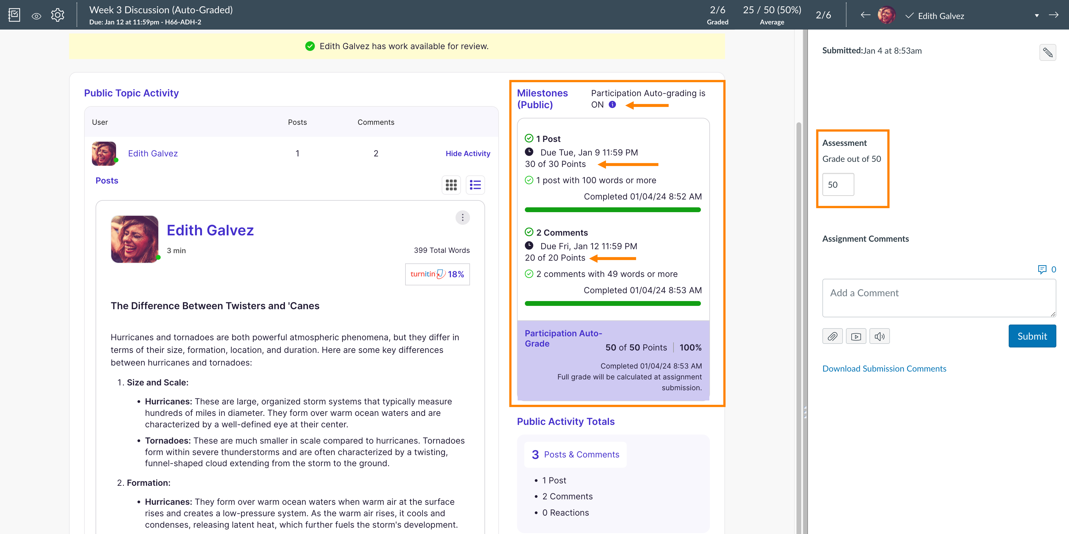1069x534 pixels.
Task: Switch posts to grid view
Action: pos(451,185)
